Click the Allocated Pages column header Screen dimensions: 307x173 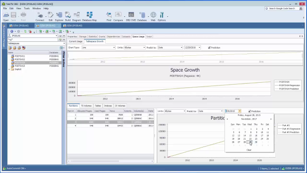click(x=85, y=111)
